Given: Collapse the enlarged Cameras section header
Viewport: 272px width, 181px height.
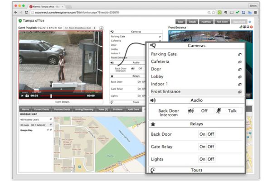Looking at the screenshot, I should point(197,46).
